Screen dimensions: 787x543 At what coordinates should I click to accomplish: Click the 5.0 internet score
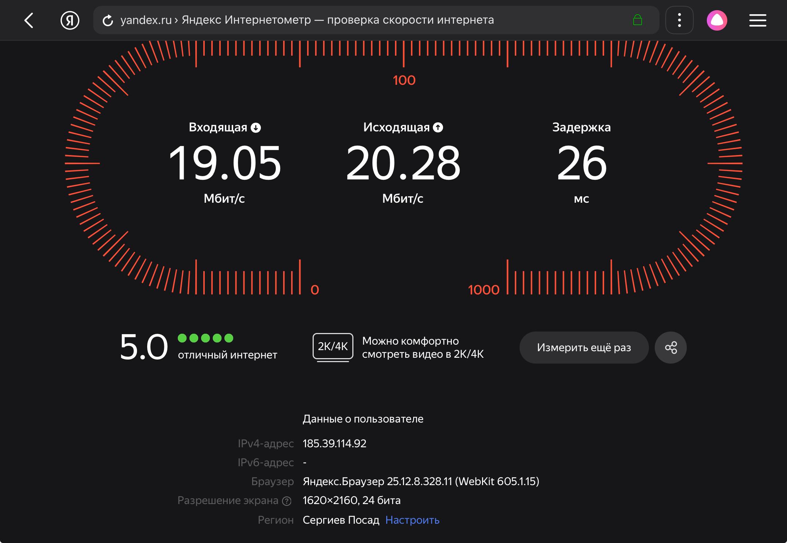[144, 347]
